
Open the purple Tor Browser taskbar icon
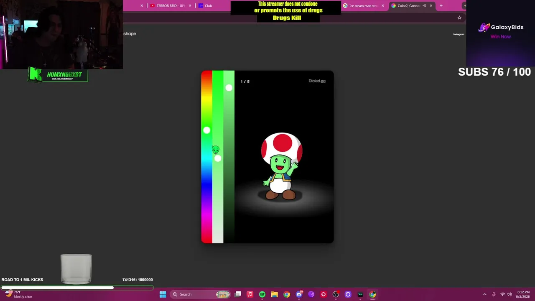pyautogui.click(x=311, y=294)
